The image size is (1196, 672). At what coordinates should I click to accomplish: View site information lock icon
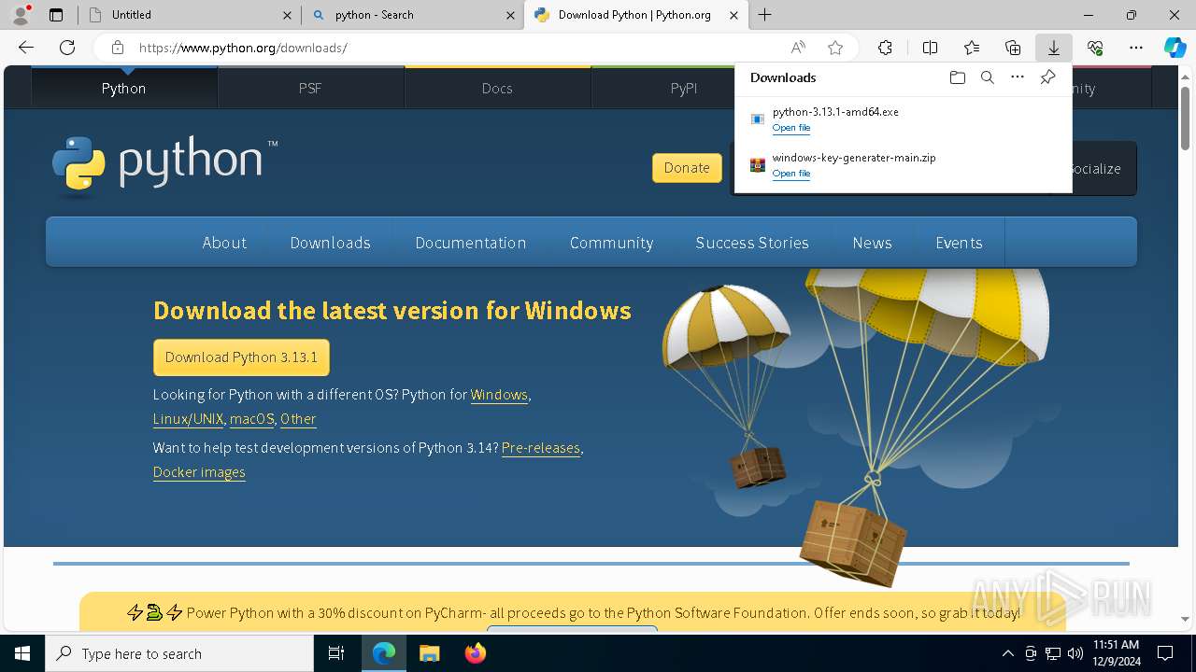[117, 48]
